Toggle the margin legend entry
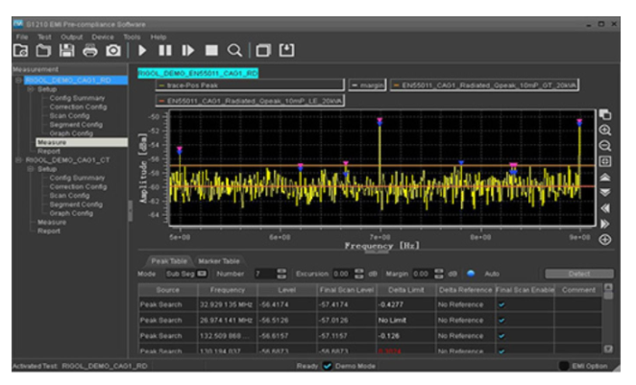This screenshot has height=385, width=636. pyautogui.click(x=367, y=85)
